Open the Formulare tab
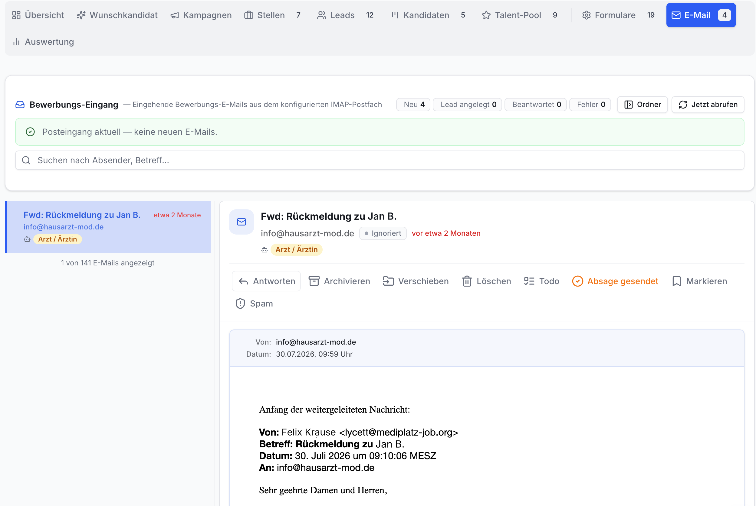Screen dimensions: 756x506 (x=618, y=15)
